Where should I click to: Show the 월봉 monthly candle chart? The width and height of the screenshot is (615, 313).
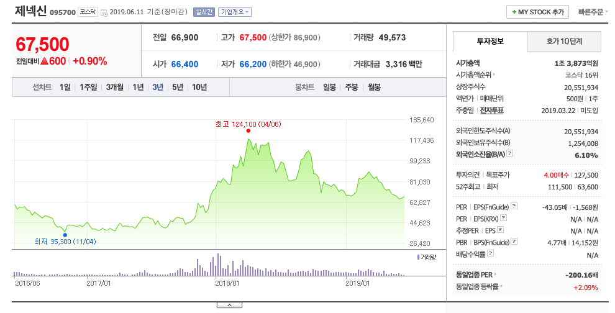coord(374,87)
